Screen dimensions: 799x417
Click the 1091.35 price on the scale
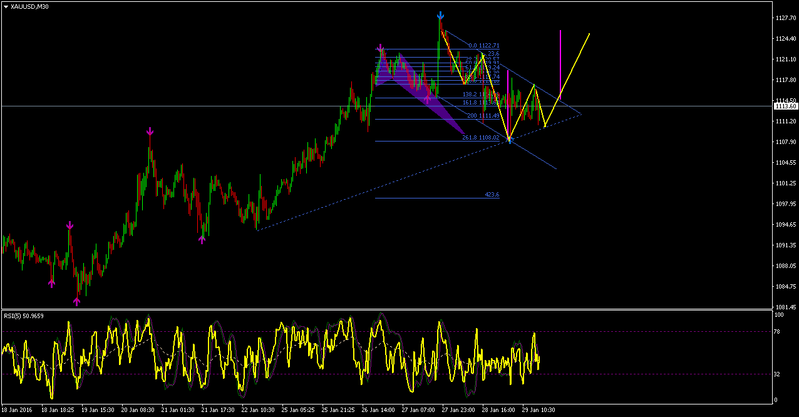pyautogui.click(x=785, y=245)
